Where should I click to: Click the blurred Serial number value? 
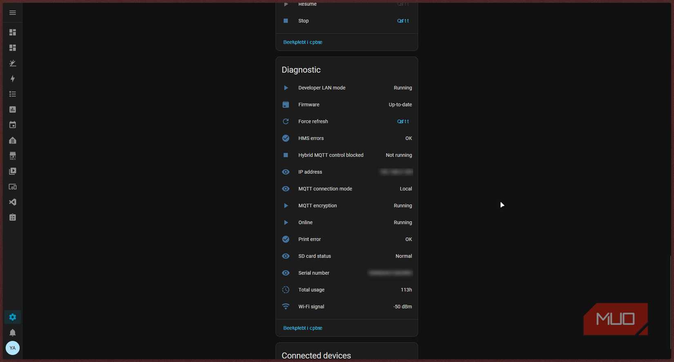pyautogui.click(x=391, y=273)
